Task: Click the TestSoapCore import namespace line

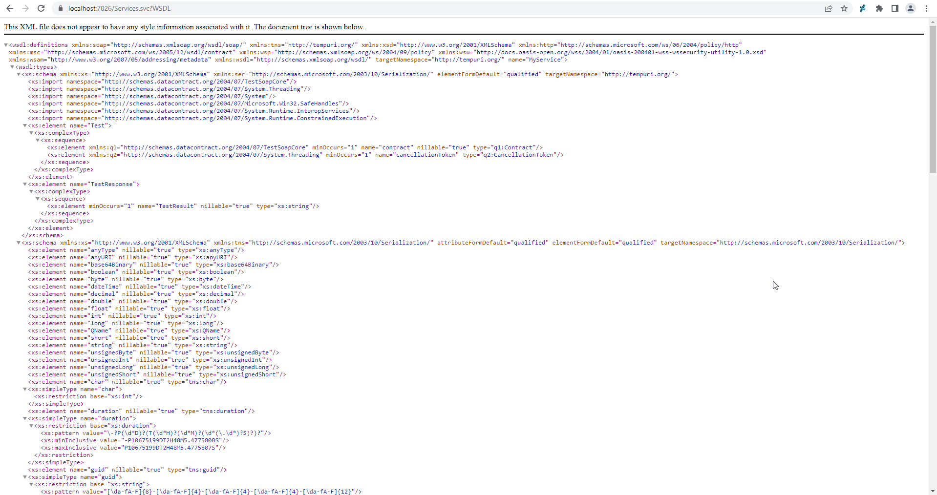Action: coord(162,82)
